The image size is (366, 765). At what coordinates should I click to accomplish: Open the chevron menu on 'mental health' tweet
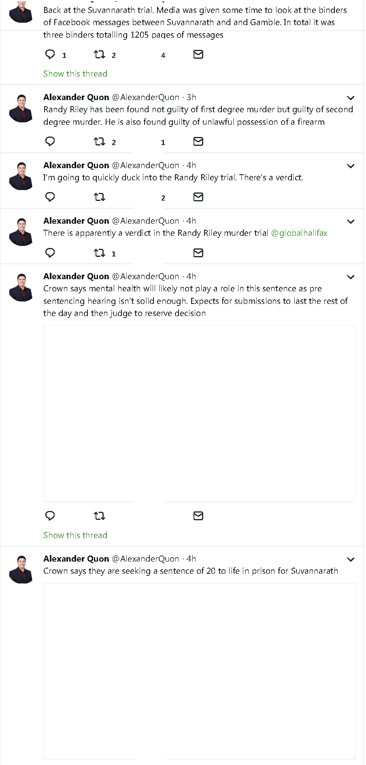click(351, 277)
